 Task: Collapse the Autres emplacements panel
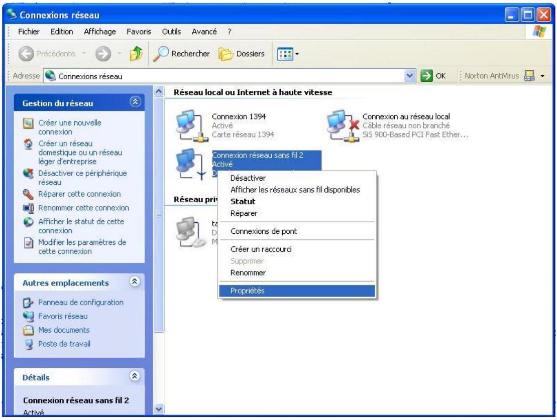135,282
